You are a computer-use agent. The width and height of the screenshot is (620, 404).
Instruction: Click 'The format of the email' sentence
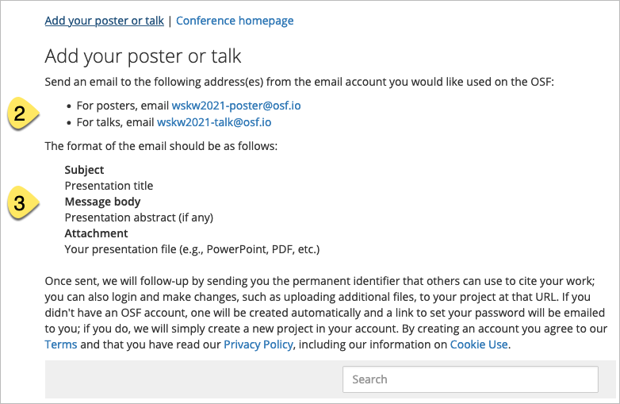coord(161,146)
